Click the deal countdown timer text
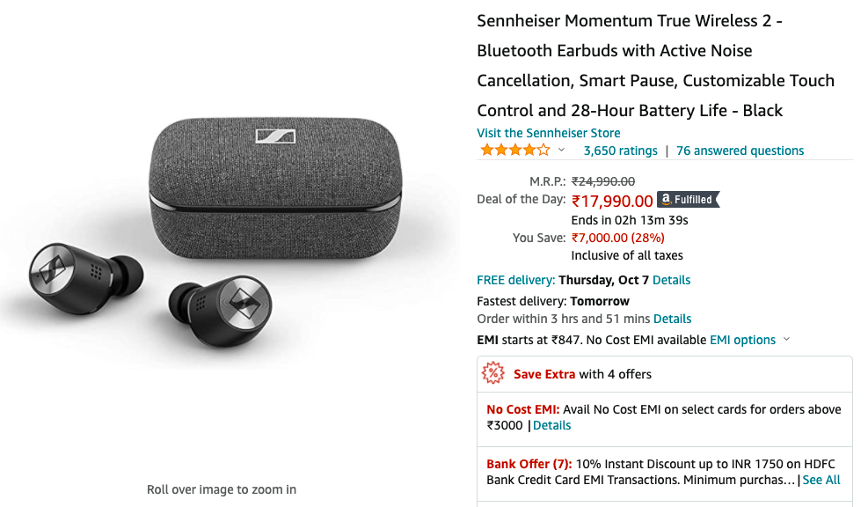The image size is (868, 507). (631, 220)
